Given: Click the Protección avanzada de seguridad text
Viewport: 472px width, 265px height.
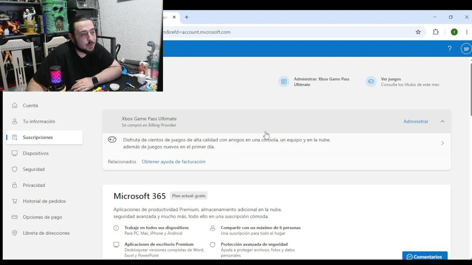Looking at the screenshot, I should 254,244.
